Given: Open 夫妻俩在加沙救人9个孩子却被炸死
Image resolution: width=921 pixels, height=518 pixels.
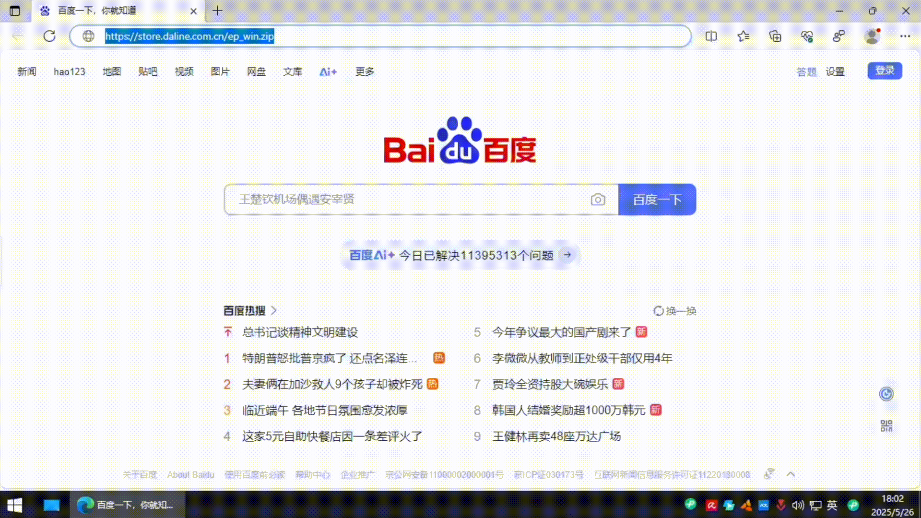Looking at the screenshot, I should [x=332, y=384].
